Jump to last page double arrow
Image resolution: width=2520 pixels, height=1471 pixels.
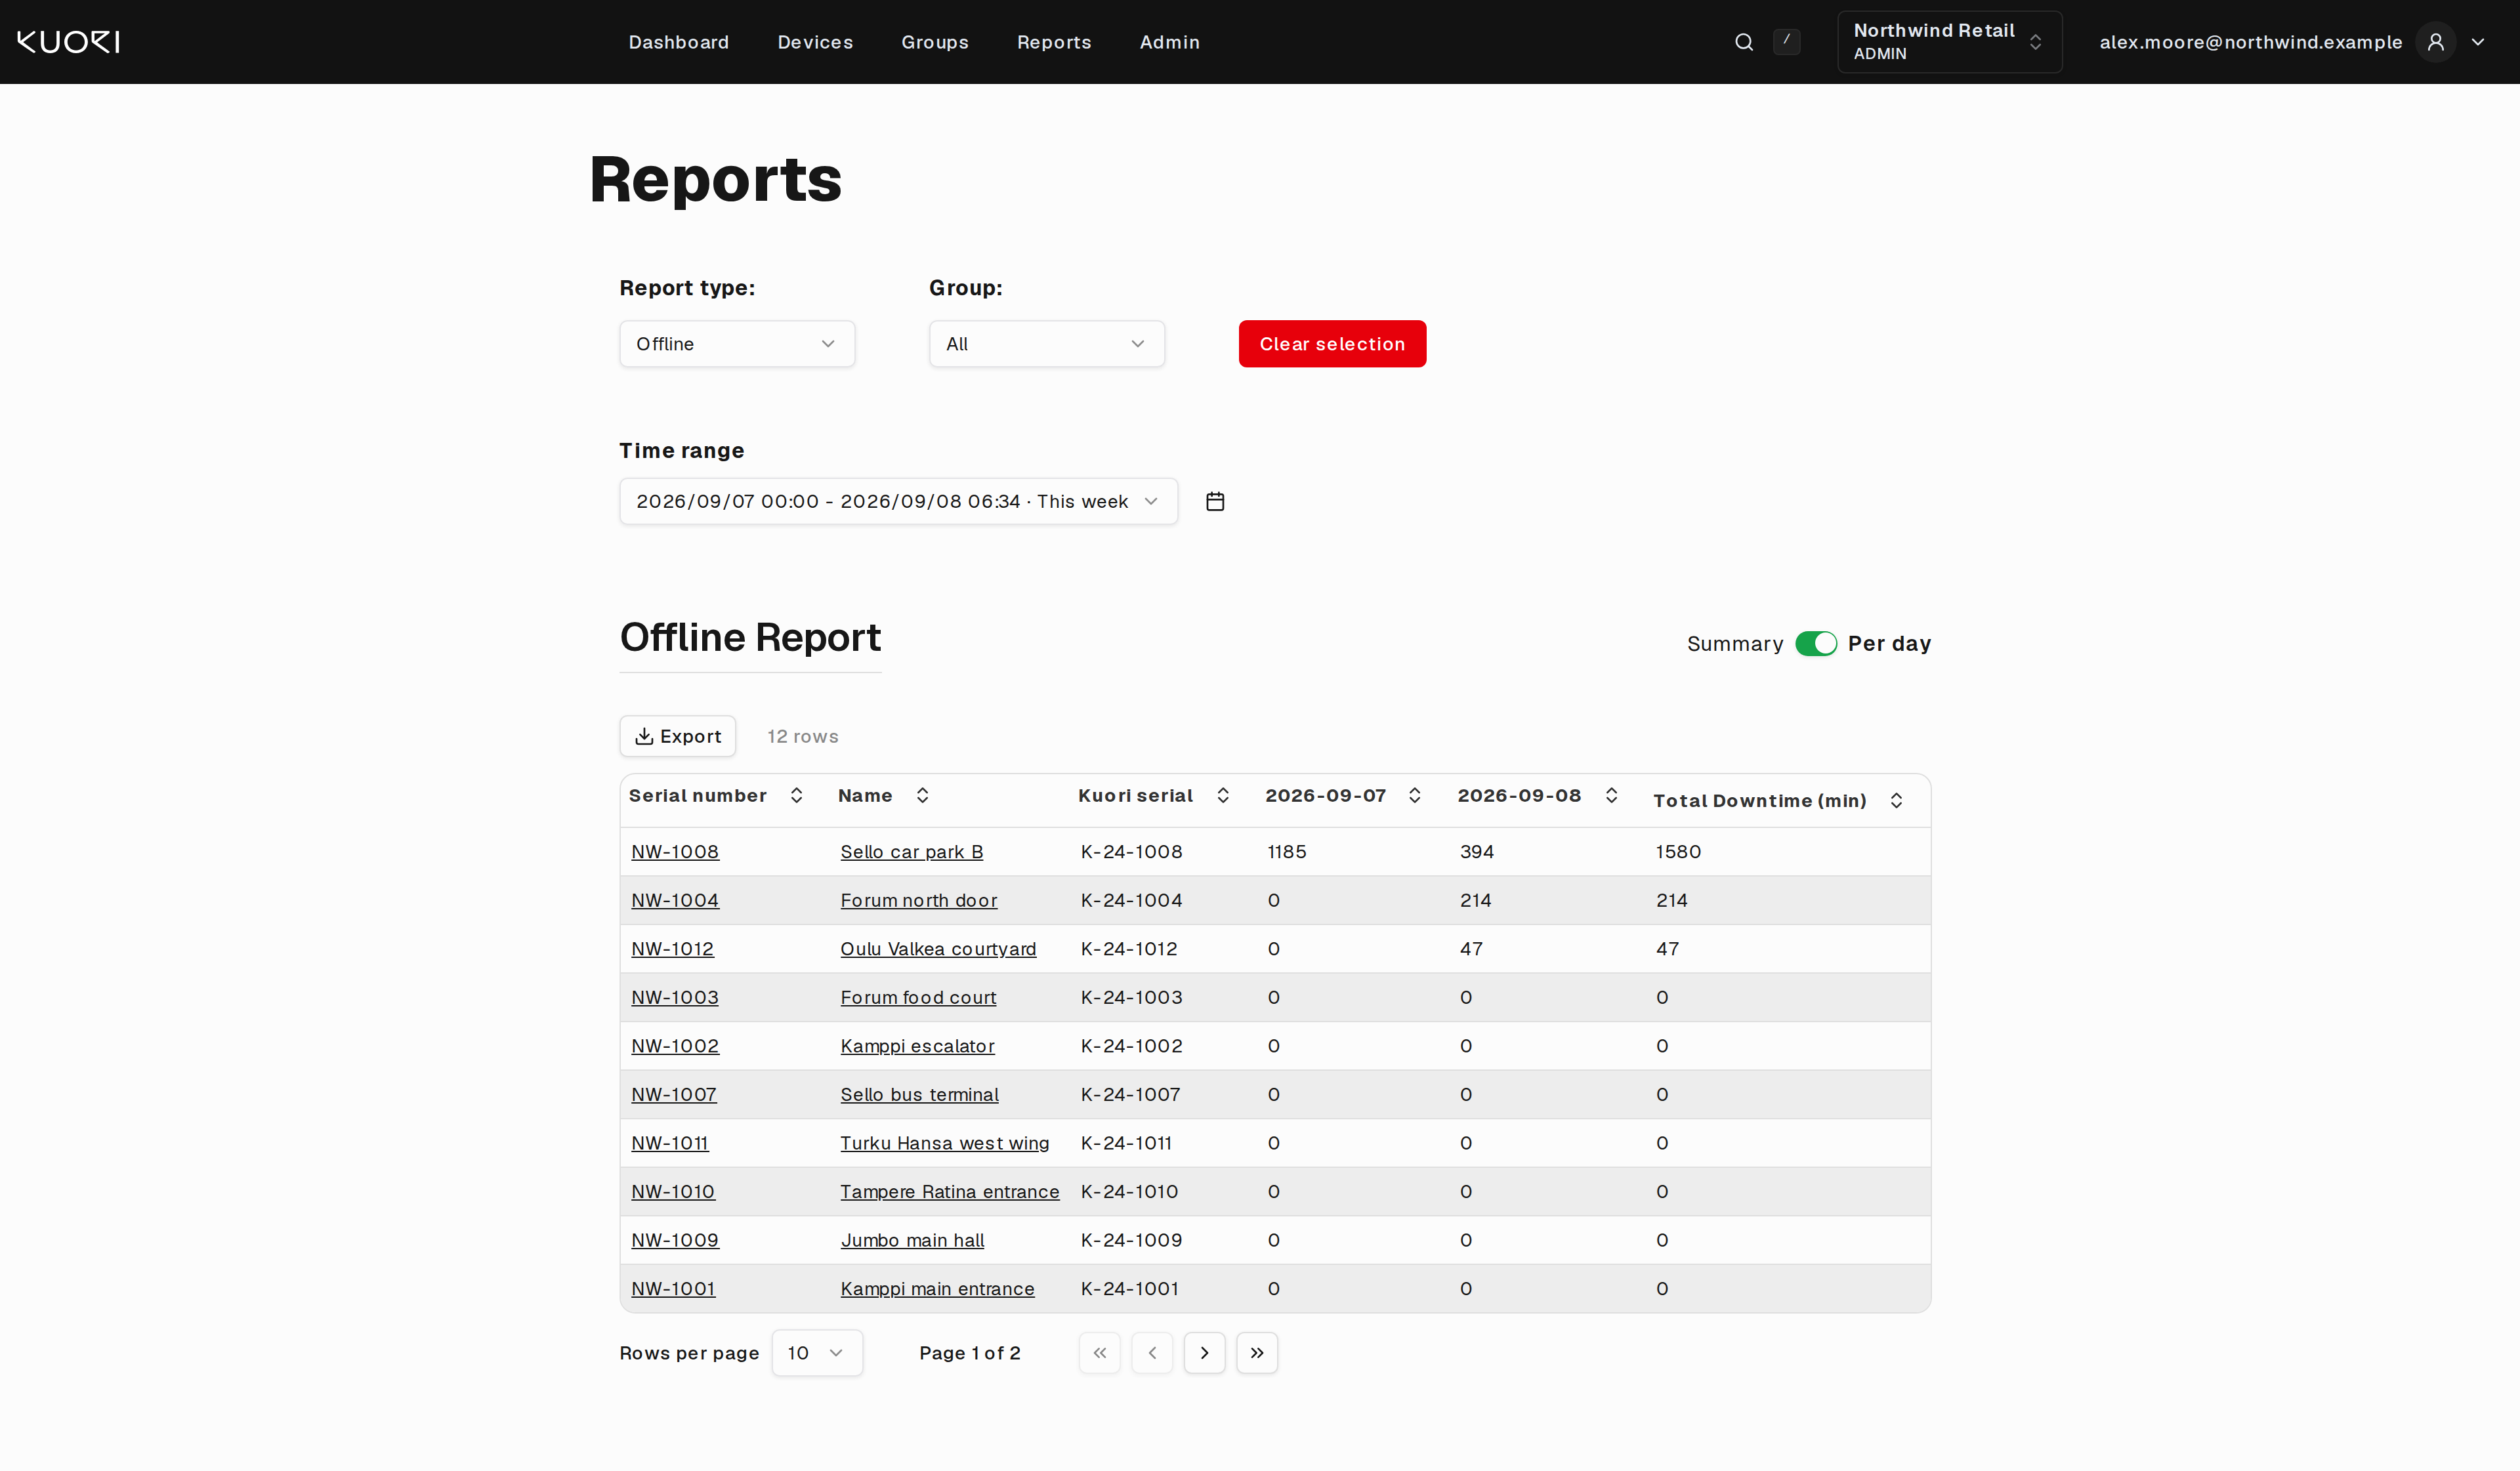tap(1257, 1352)
